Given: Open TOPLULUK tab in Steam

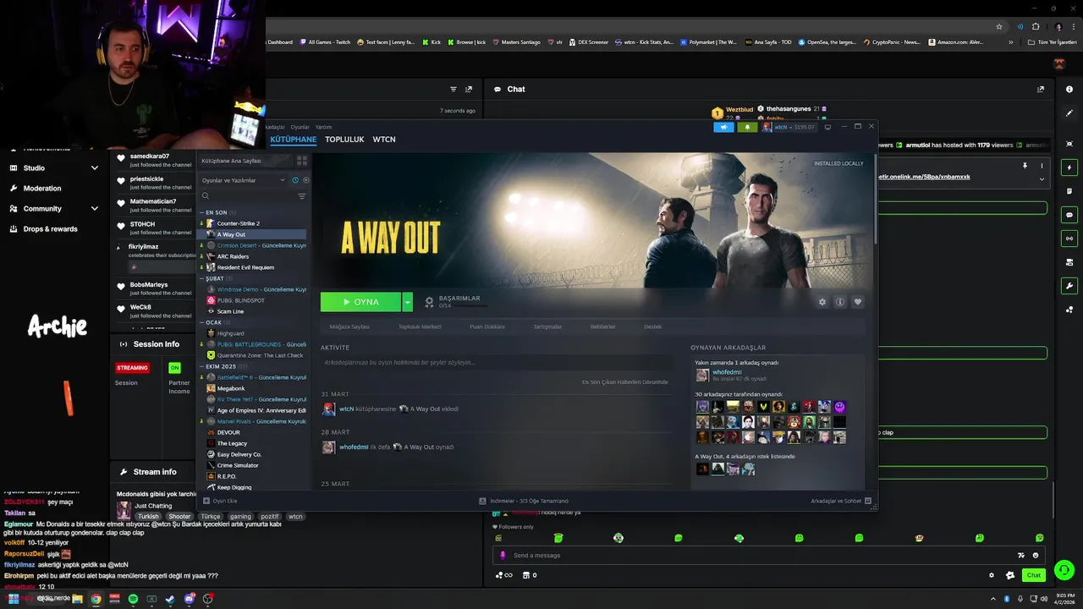Looking at the screenshot, I should (x=344, y=140).
